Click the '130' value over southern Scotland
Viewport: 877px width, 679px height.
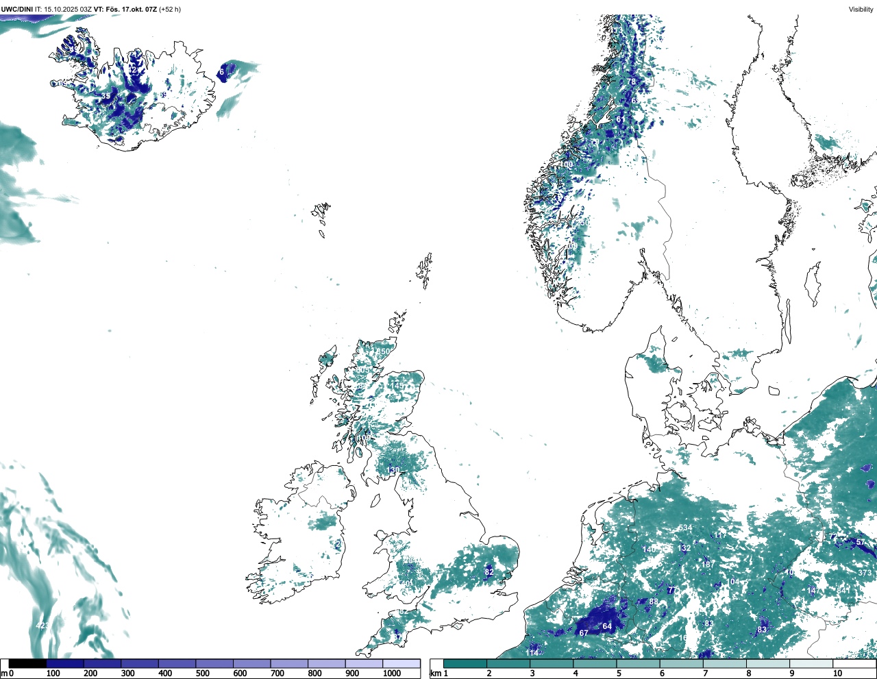393,470
